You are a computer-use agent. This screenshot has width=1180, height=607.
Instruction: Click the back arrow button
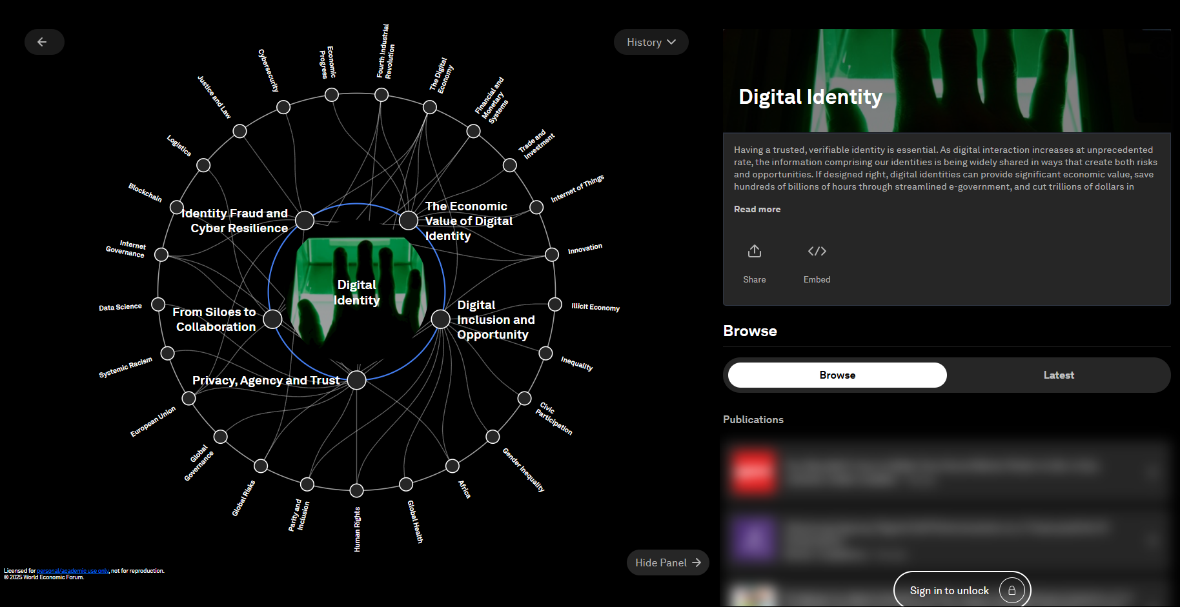[x=44, y=42]
